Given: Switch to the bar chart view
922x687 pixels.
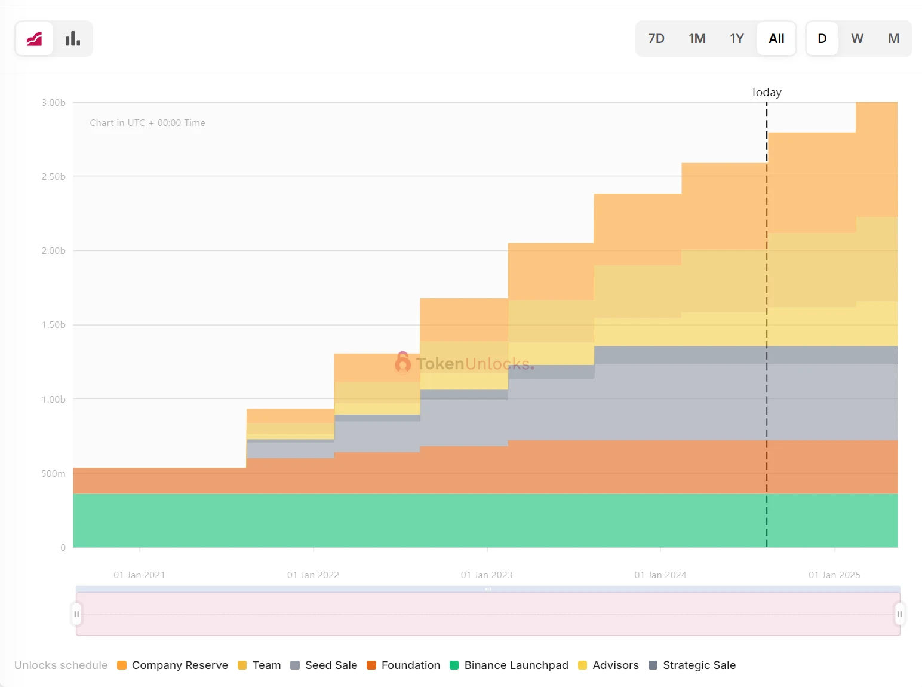Looking at the screenshot, I should [x=73, y=39].
